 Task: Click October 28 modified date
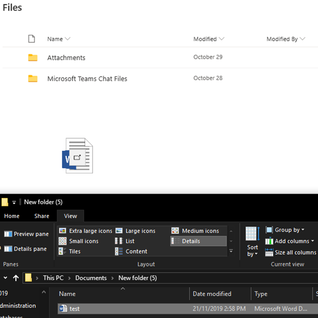tap(208, 78)
